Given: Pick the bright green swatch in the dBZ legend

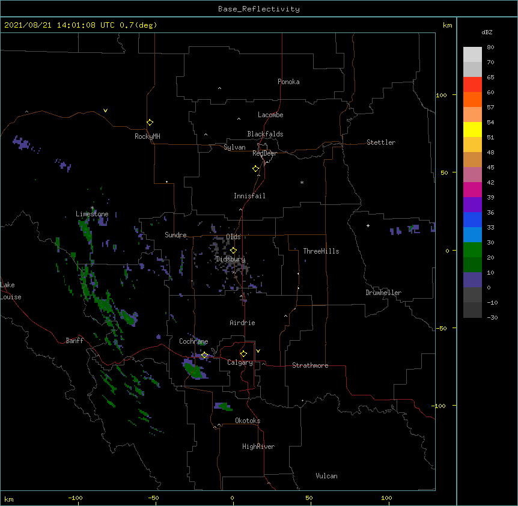Looking at the screenshot, I should coord(472,250).
